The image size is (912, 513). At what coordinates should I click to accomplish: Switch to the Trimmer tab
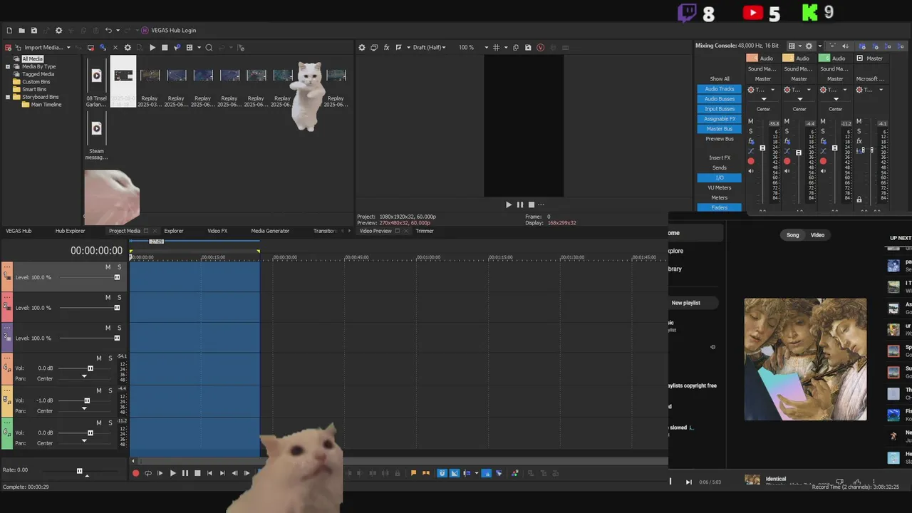(x=425, y=231)
